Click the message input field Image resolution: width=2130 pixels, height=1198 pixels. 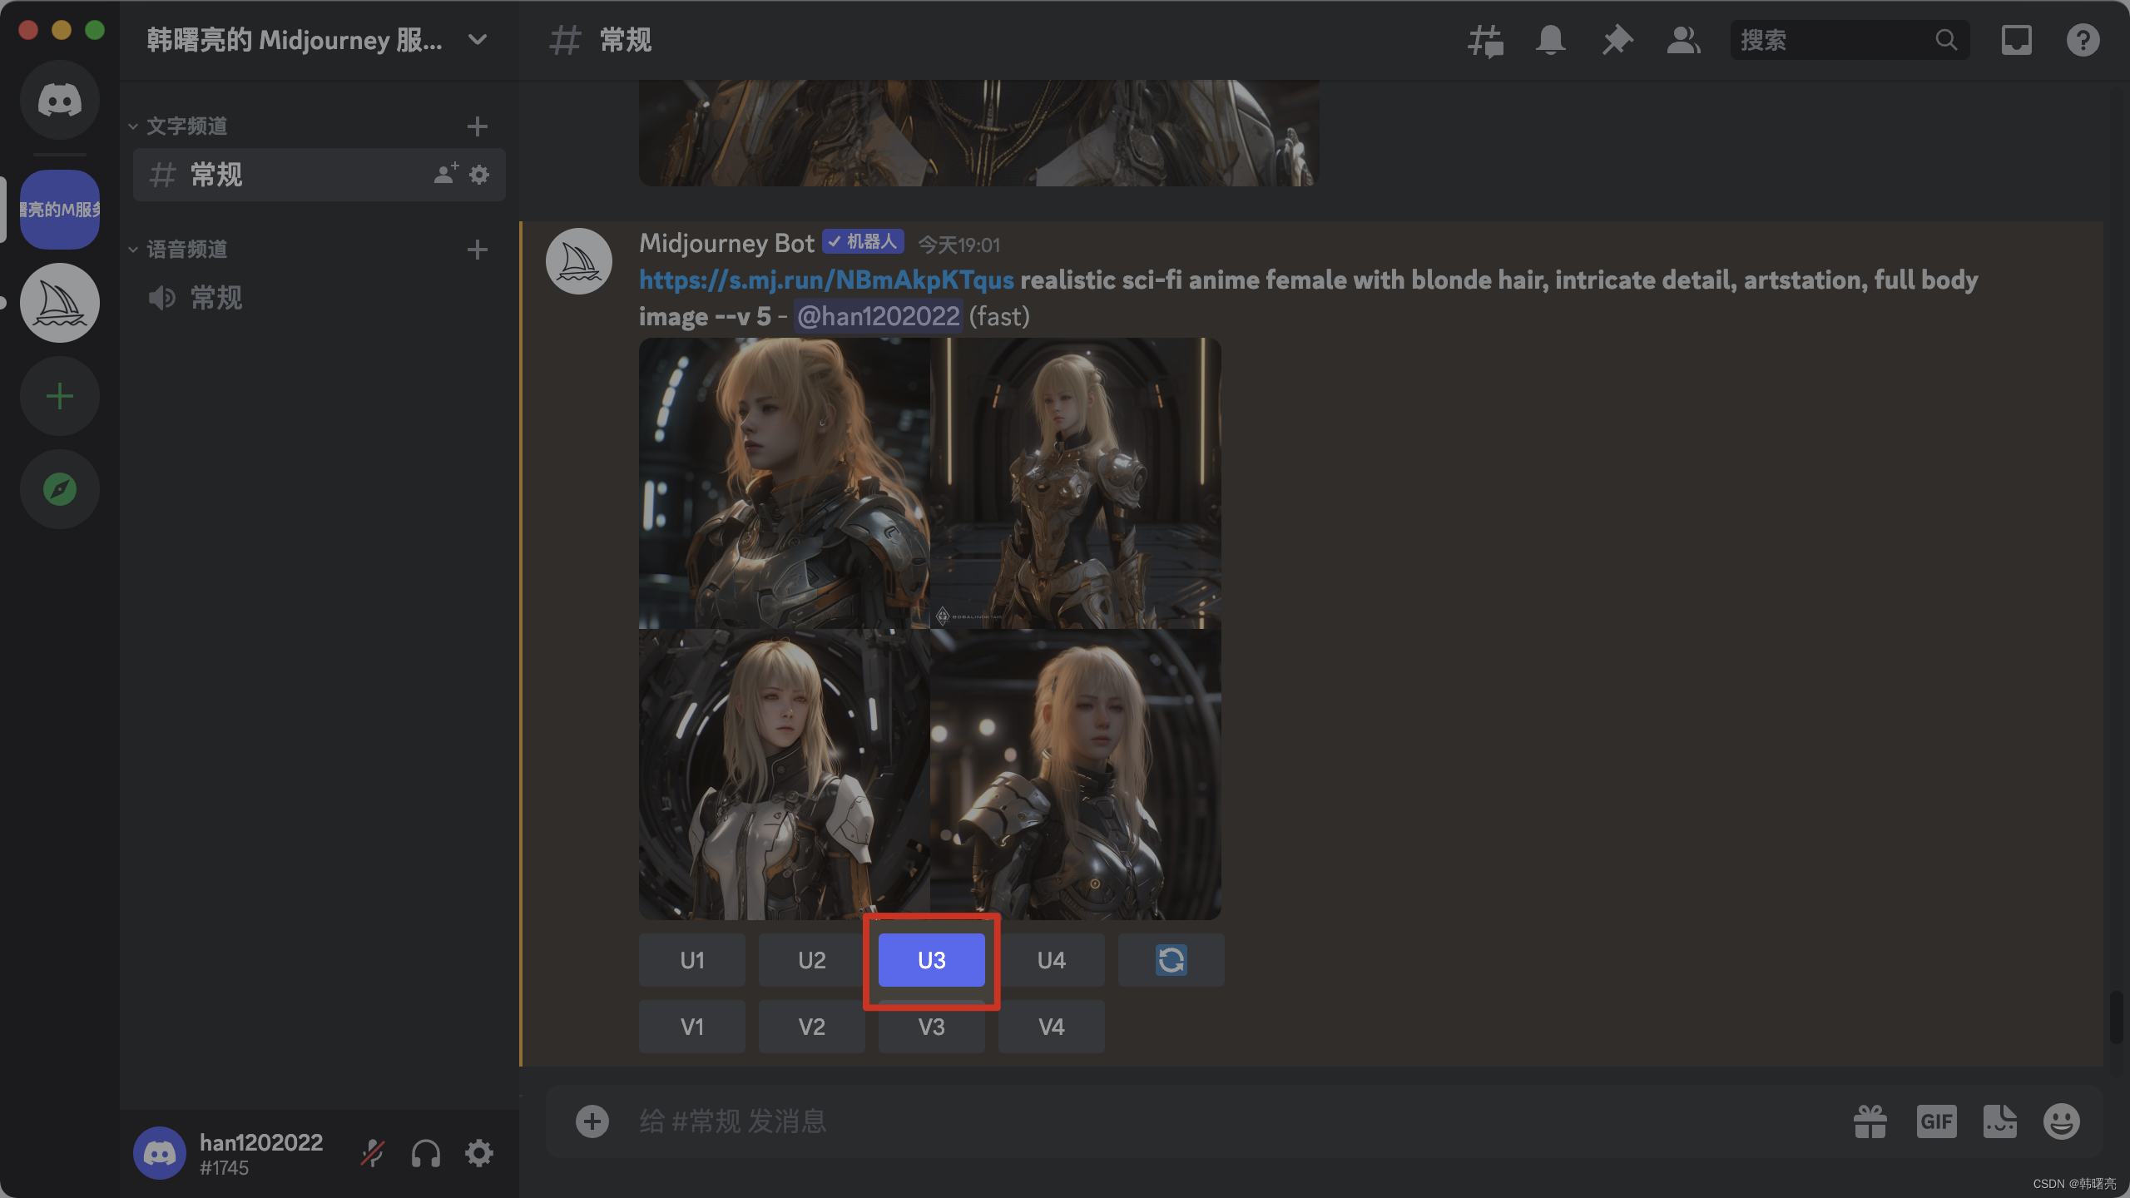point(1165,1121)
